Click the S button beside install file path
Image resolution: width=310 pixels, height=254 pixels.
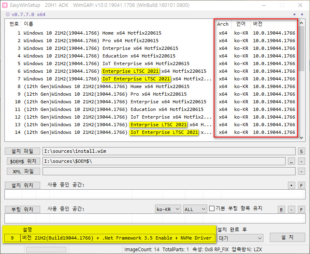[x=301, y=152]
